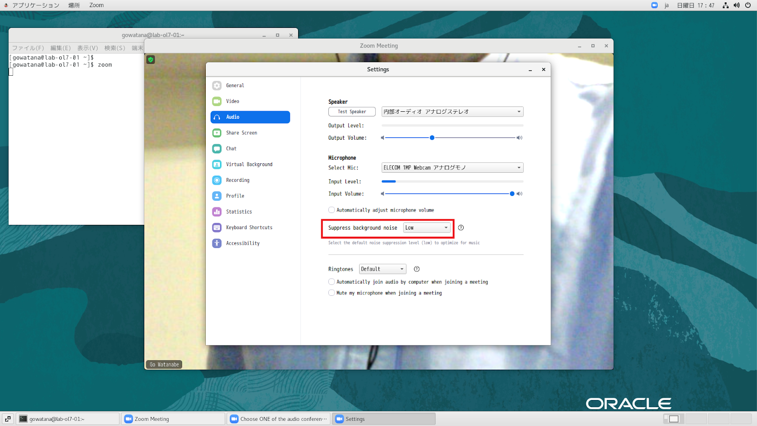Open Select Mic device dropdown
The height and width of the screenshot is (426, 757).
(x=452, y=168)
